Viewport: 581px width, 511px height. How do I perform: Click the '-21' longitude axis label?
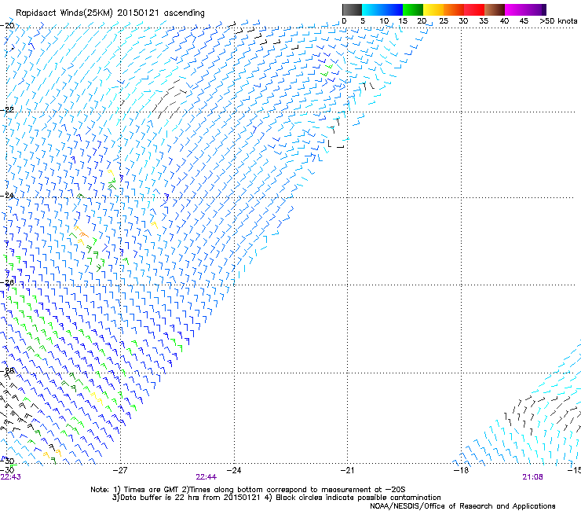[347, 470]
